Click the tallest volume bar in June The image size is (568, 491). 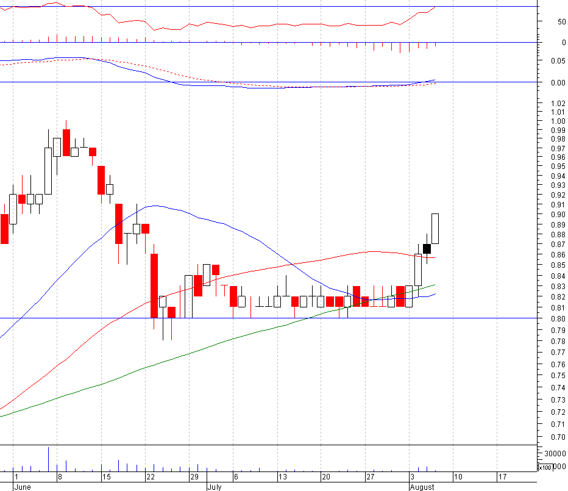48,459
